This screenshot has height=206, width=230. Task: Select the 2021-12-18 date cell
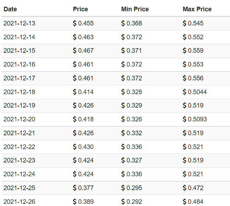point(19,92)
